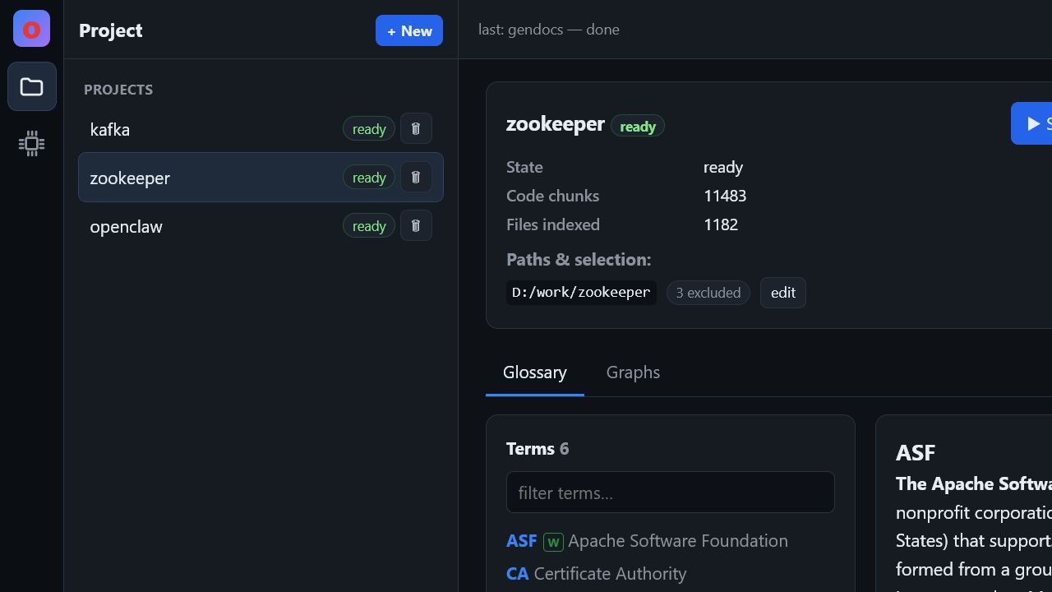
Task: Delete the zookeeper project via trash icon
Action: [x=416, y=177]
